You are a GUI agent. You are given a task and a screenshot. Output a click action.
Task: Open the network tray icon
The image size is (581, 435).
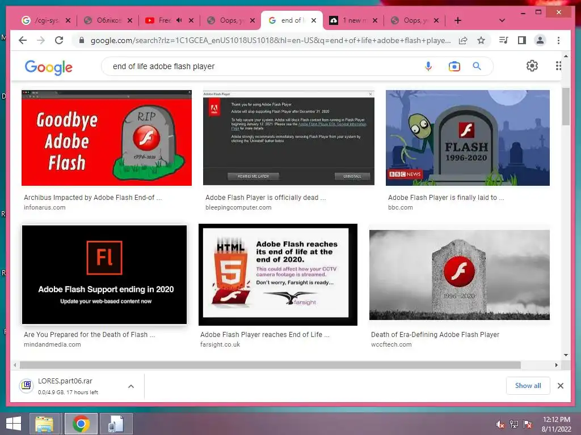514,424
